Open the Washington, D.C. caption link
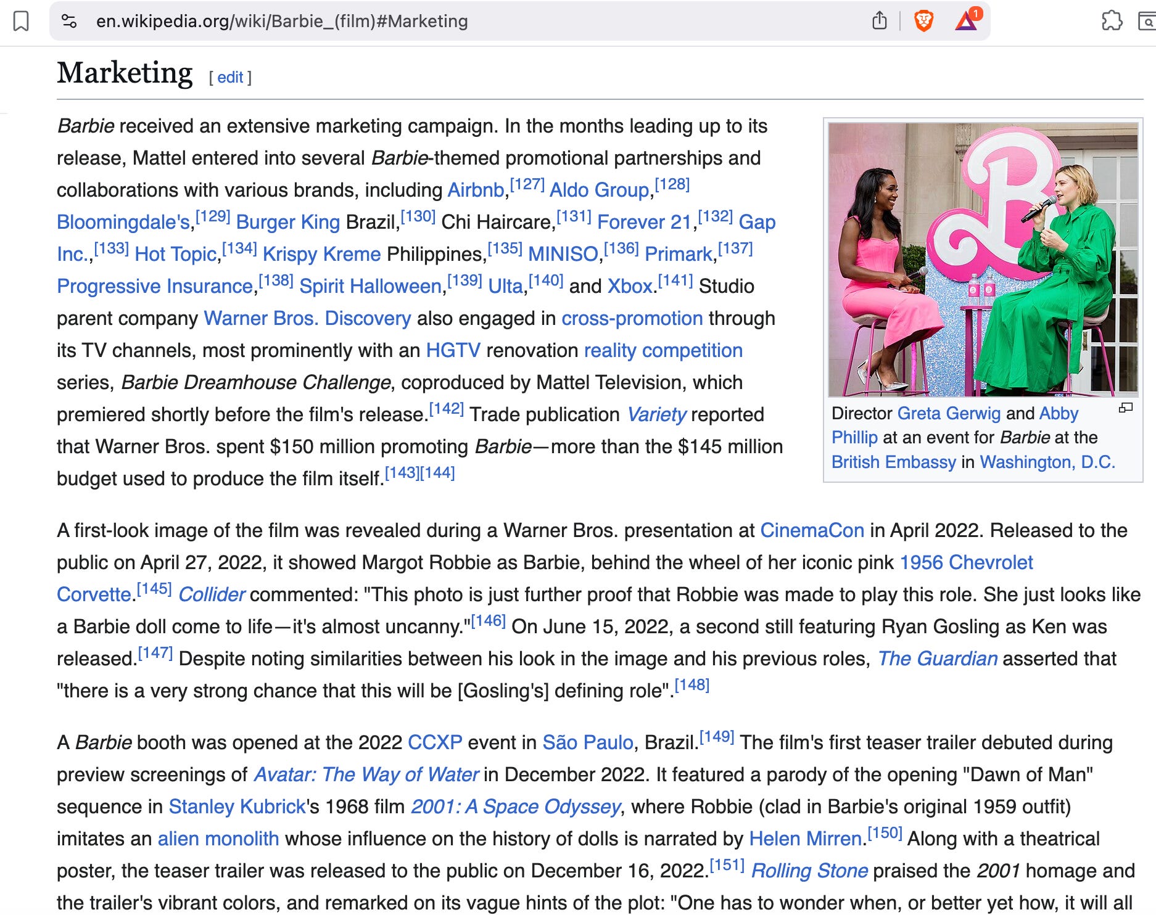 click(x=1047, y=462)
